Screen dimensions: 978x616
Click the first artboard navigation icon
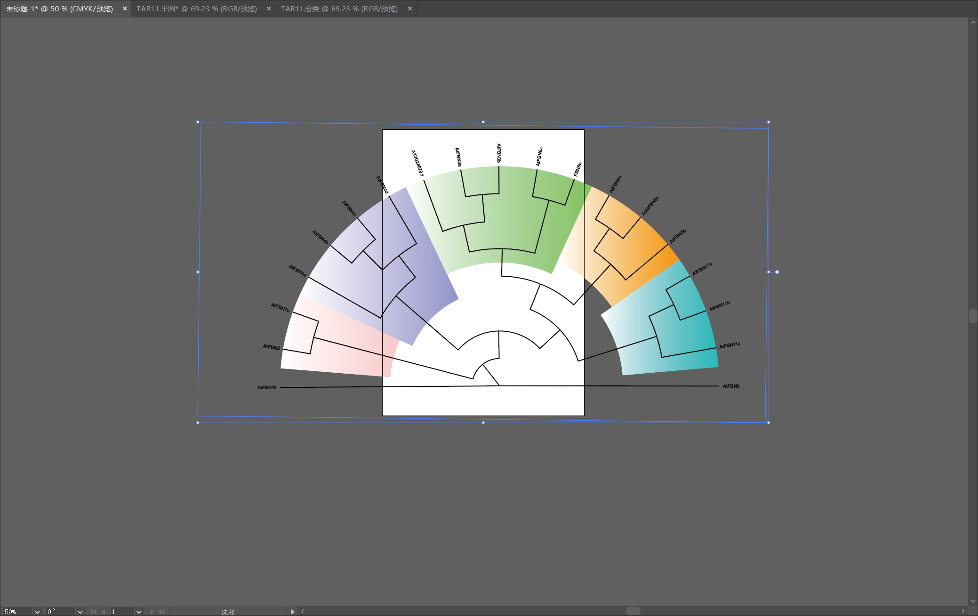[94, 612]
